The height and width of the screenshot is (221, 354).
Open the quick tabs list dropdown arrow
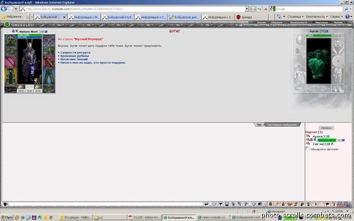[x=32, y=17]
